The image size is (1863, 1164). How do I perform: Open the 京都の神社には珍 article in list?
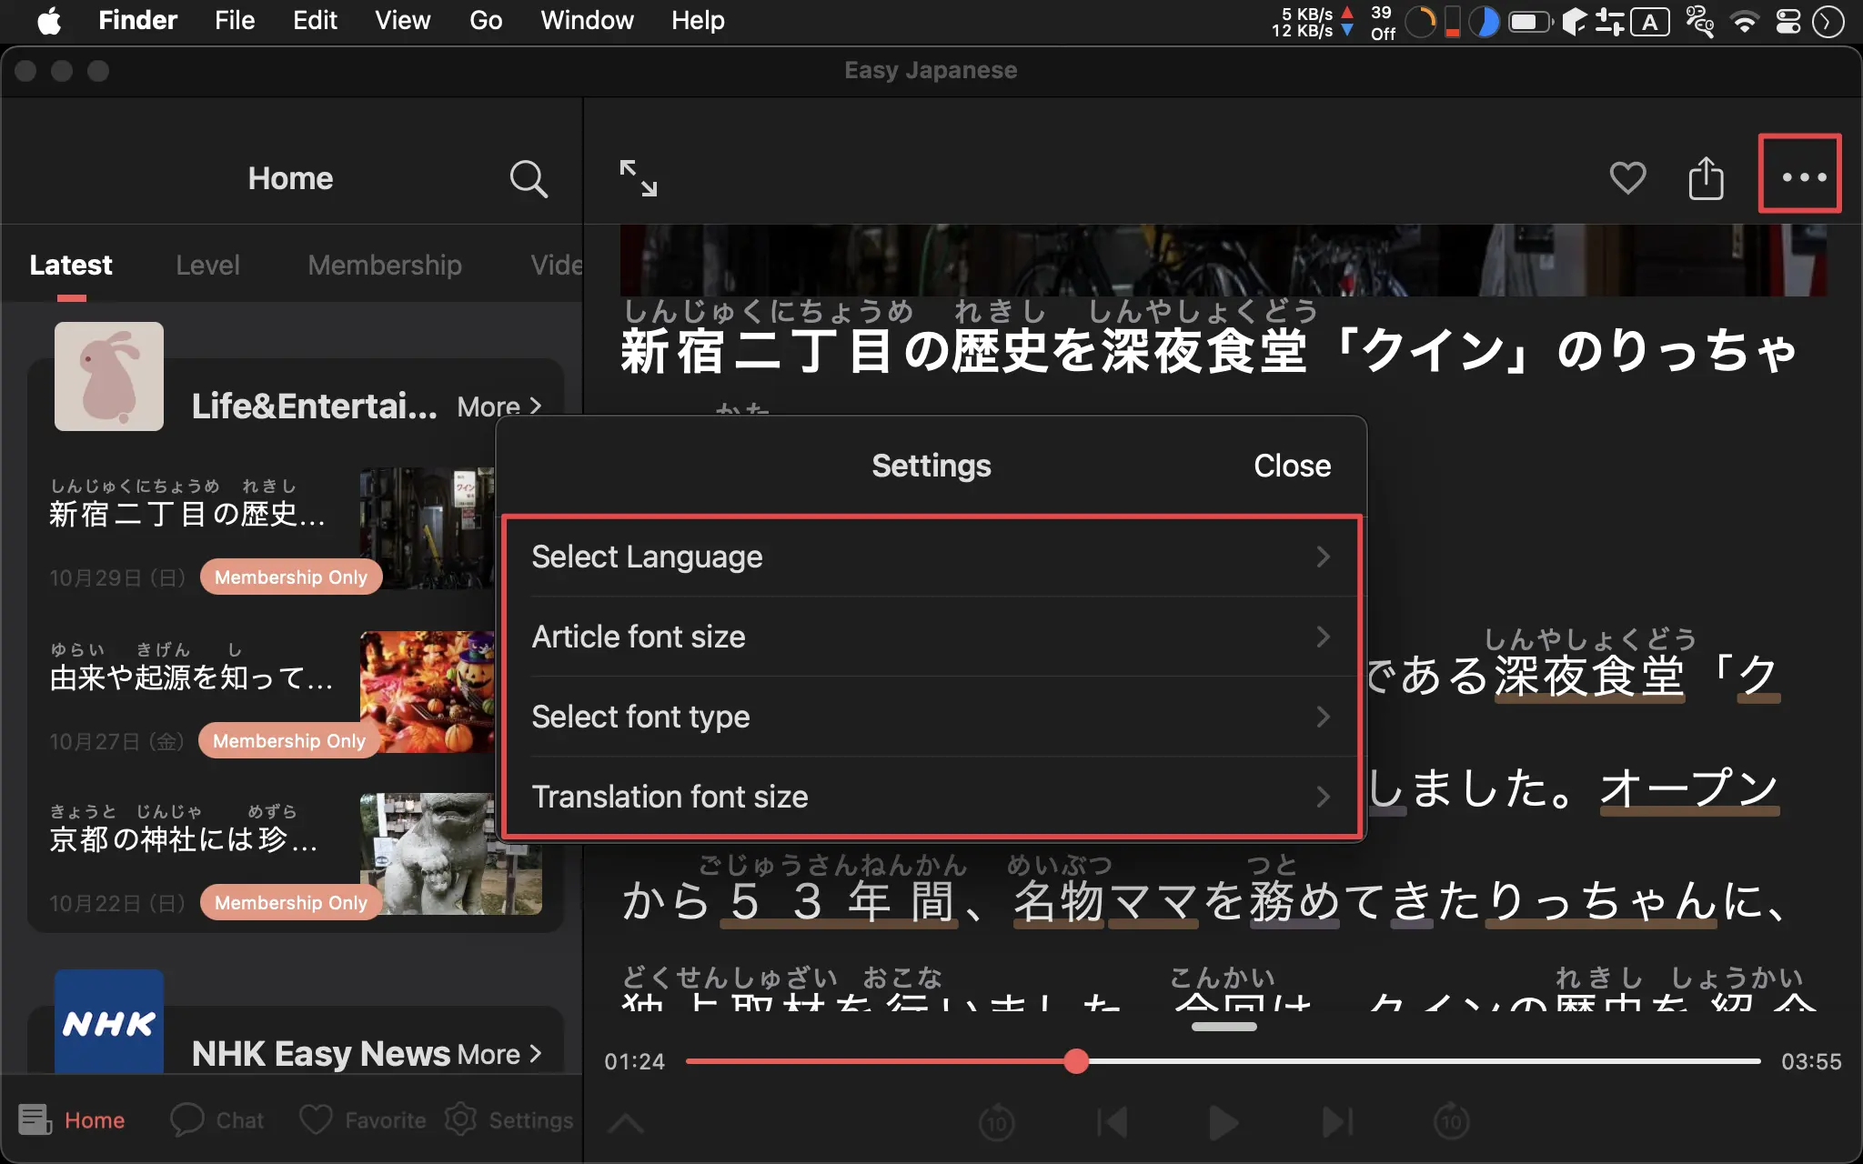[x=184, y=838]
